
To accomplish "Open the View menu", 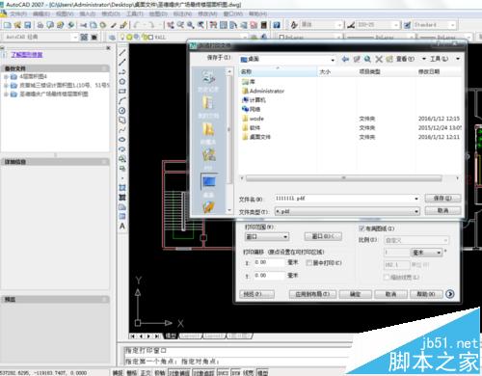I will [65, 13].
